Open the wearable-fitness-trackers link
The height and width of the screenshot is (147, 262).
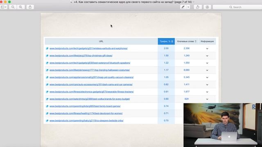(91, 91)
